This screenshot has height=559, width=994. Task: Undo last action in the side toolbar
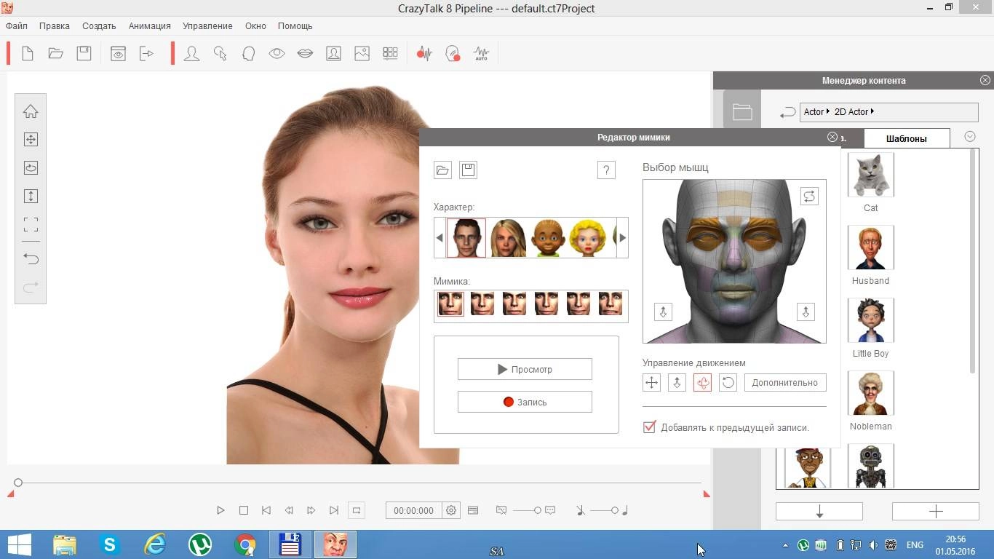point(31,258)
